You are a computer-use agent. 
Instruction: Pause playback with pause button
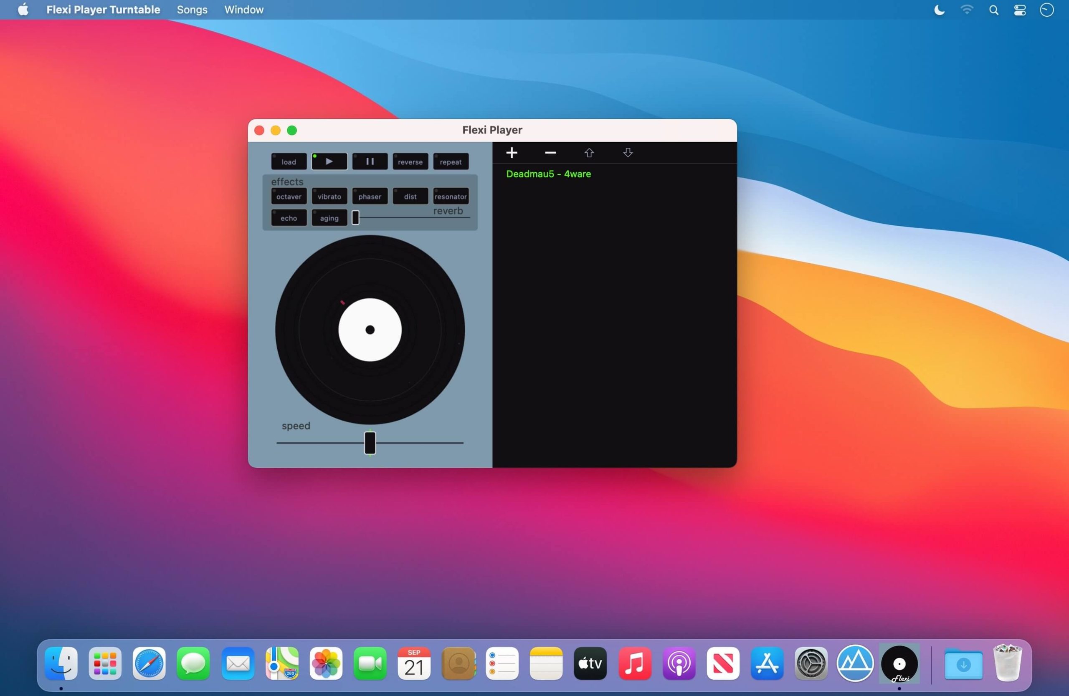coord(370,161)
